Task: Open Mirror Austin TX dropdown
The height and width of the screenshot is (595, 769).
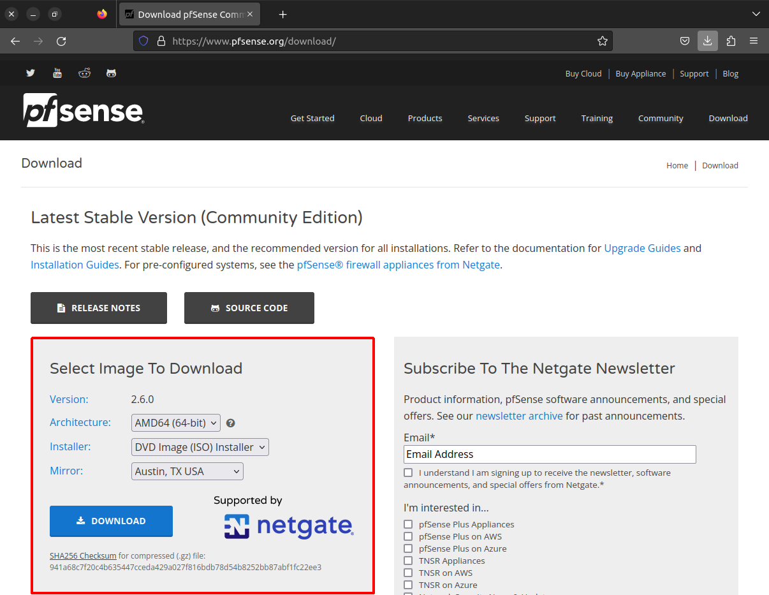Action: click(x=187, y=471)
